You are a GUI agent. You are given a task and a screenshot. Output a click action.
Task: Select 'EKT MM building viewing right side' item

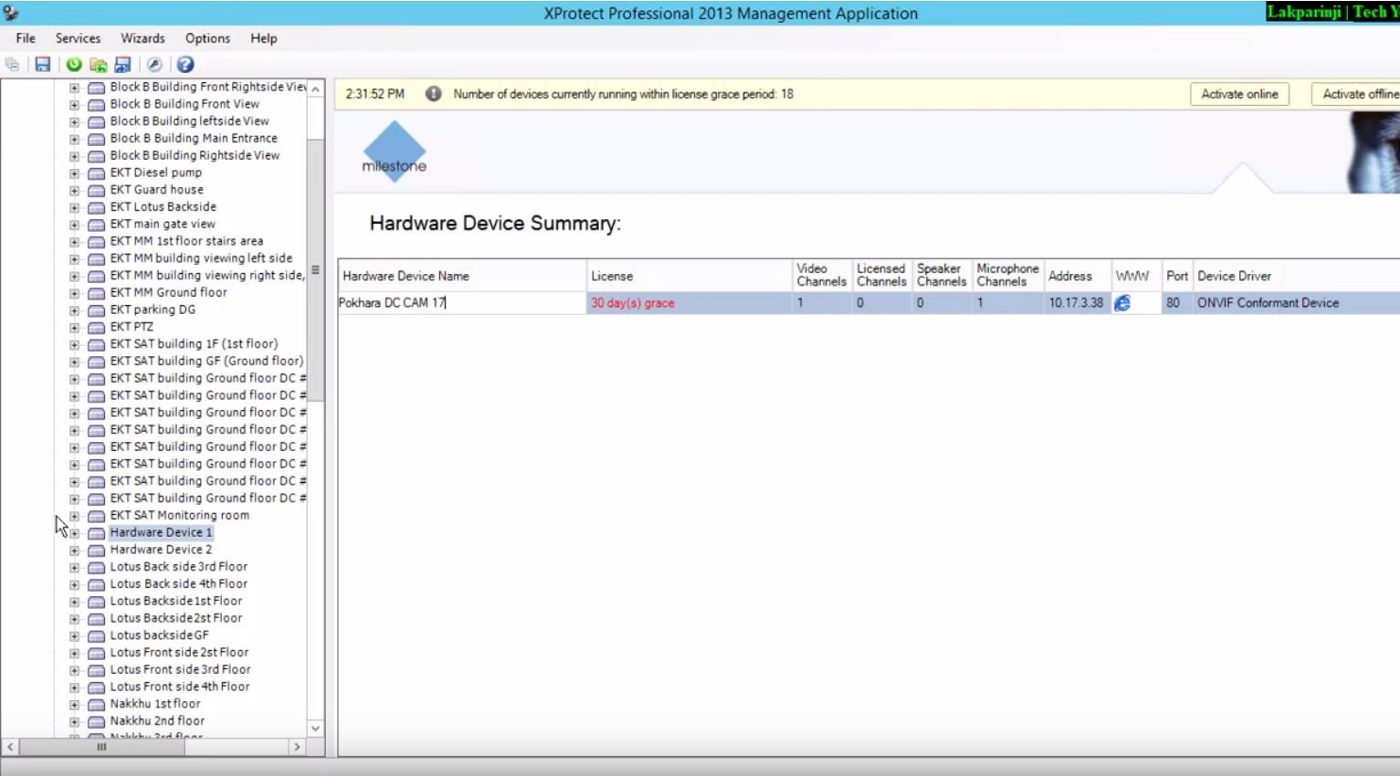tap(207, 276)
